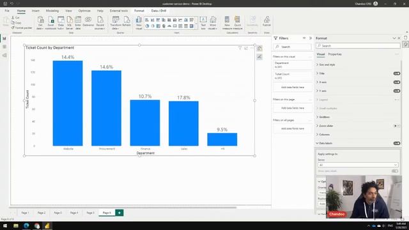
Task: Insert a New visual
Action: 139,22
